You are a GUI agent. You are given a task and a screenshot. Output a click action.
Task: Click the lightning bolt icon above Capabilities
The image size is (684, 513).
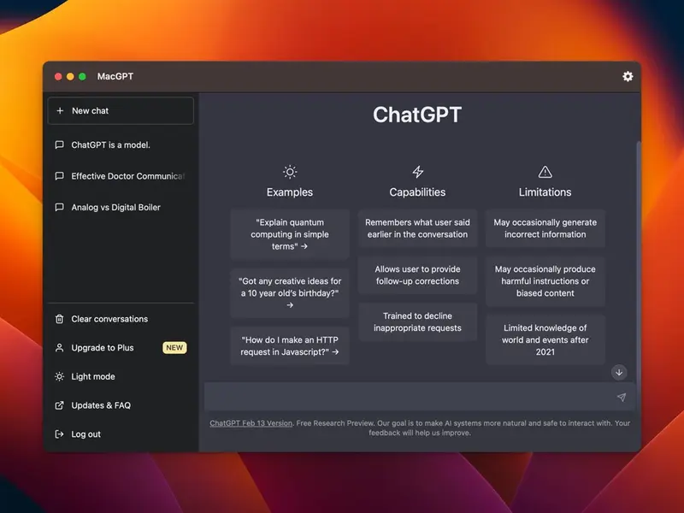[x=417, y=172]
